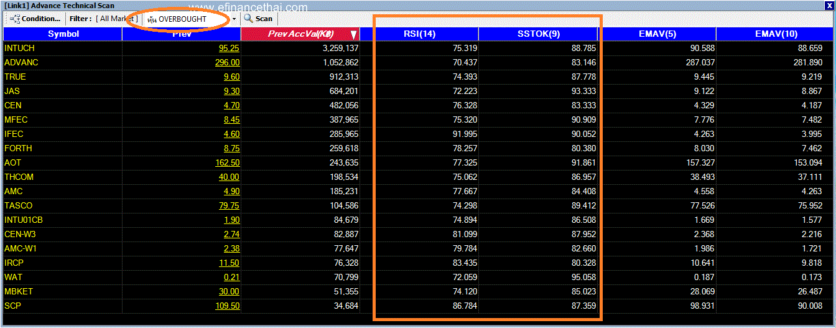This screenshot has width=836, height=328.
Task: Select the CEN symbol
Action: (13, 105)
